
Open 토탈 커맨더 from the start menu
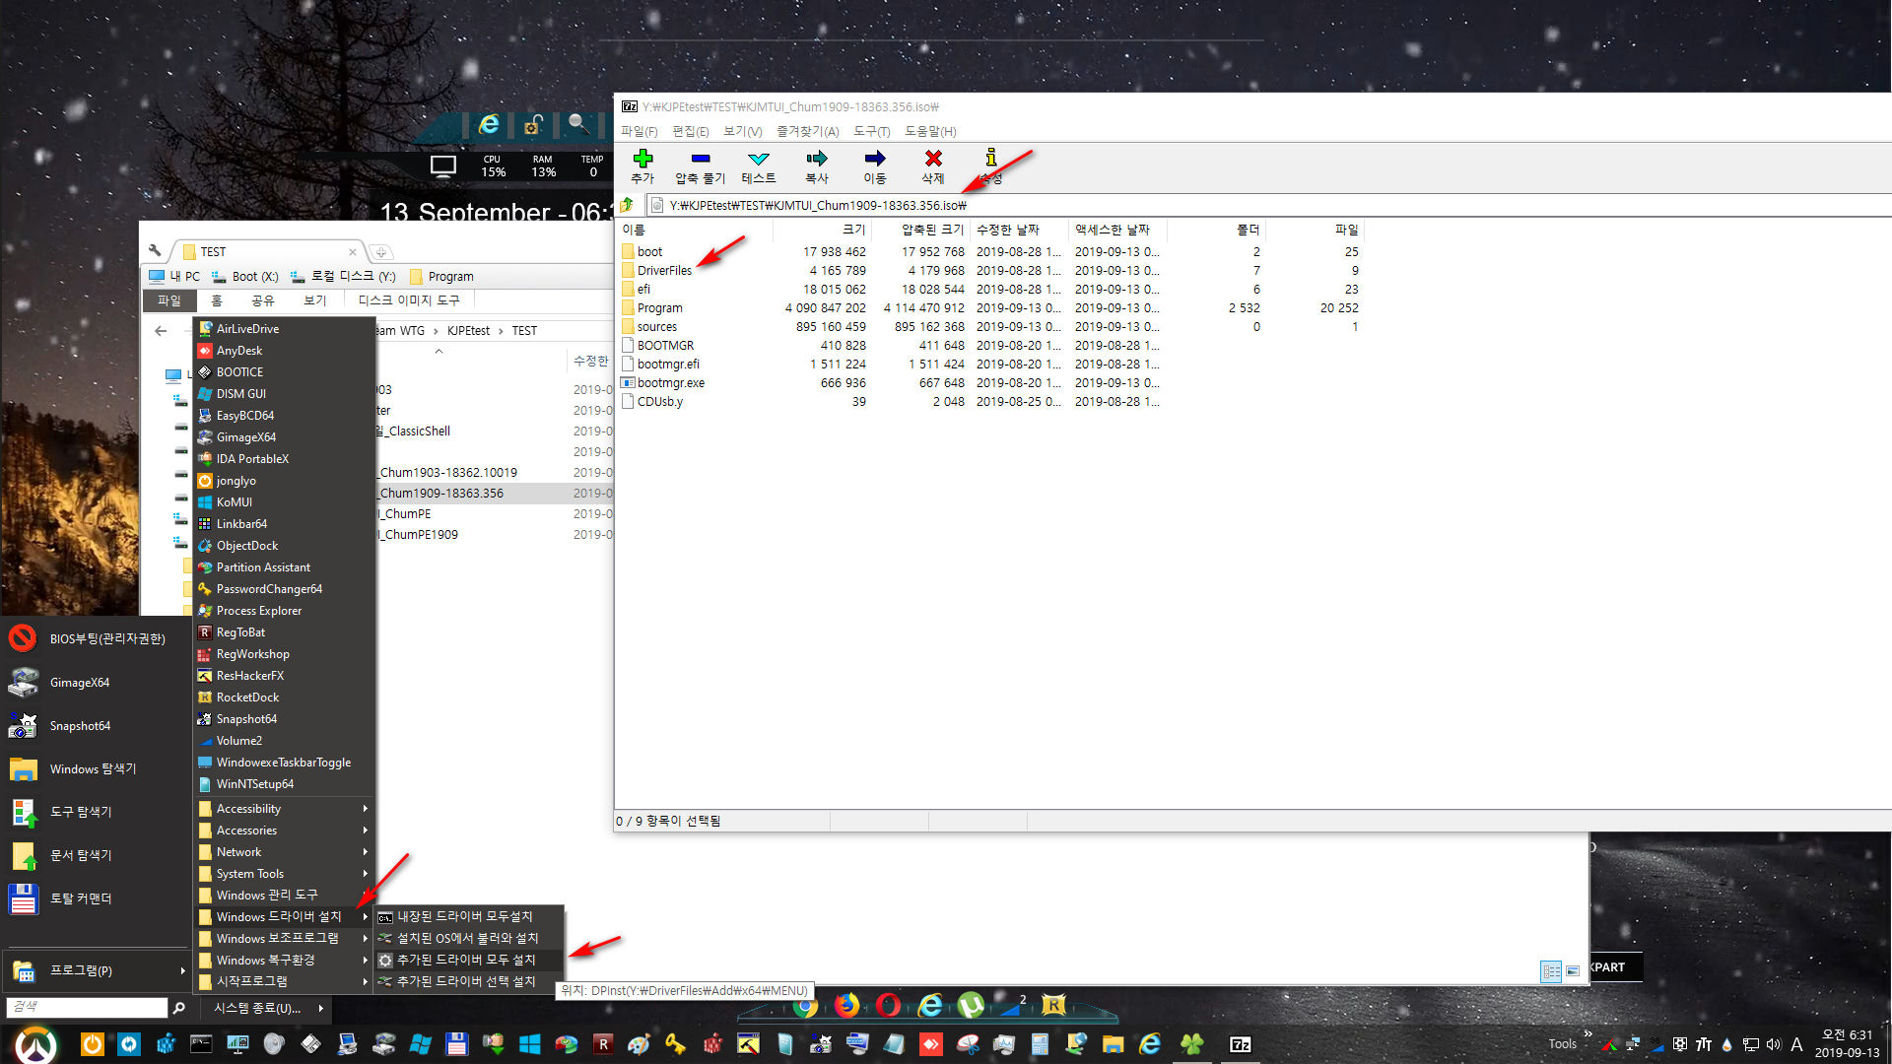point(97,898)
